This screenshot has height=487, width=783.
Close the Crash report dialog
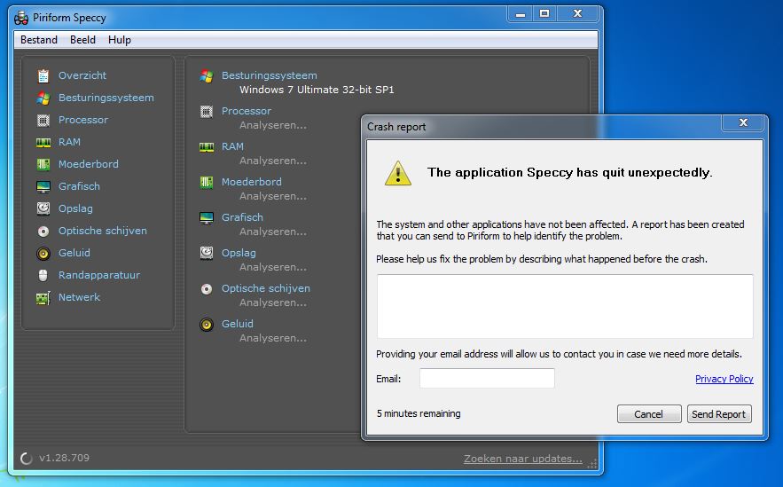pos(743,123)
